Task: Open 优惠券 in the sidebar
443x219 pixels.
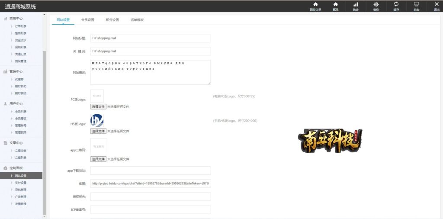Action: [19, 79]
